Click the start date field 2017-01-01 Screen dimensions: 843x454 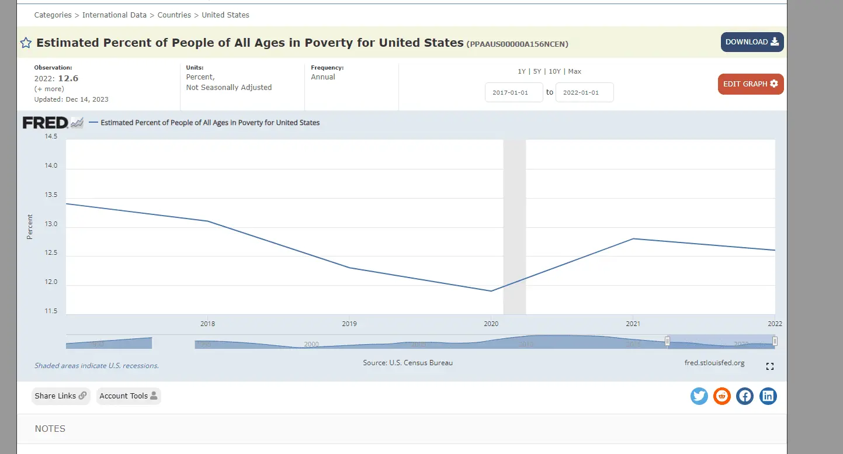514,92
